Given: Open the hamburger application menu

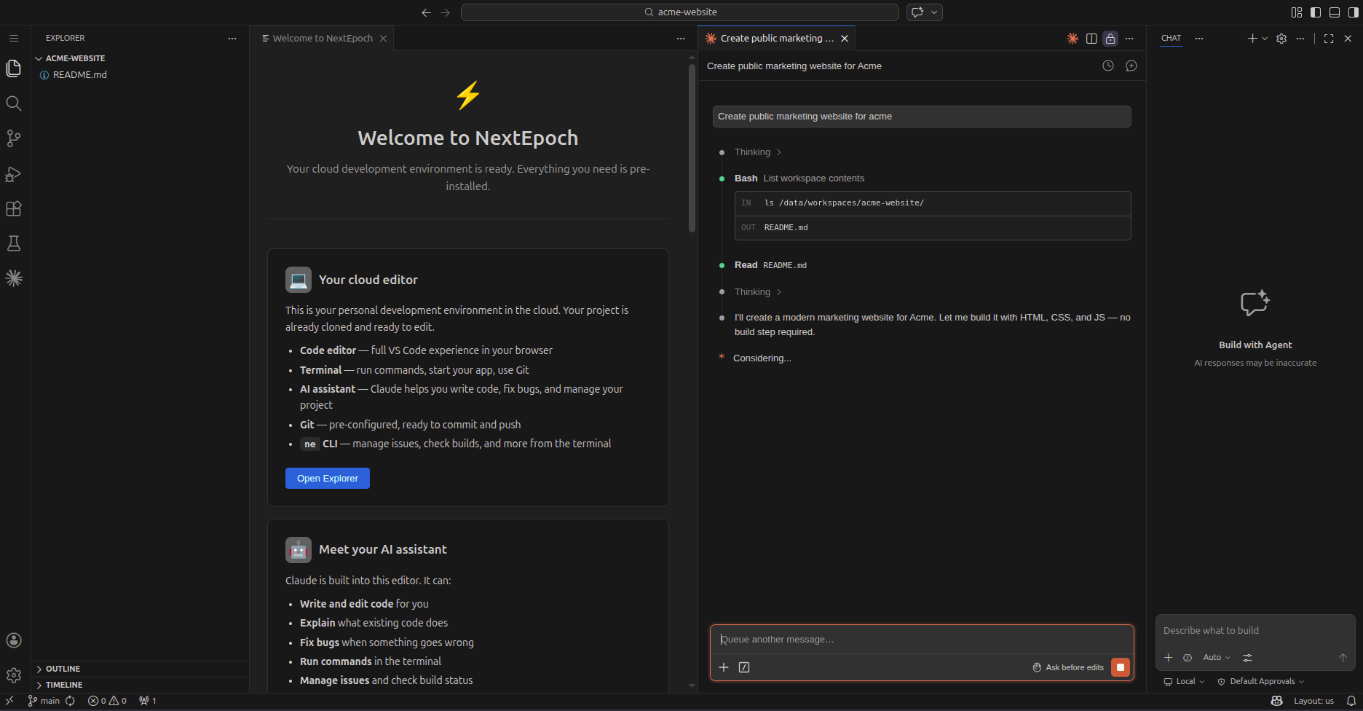Looking at the screenshot, I should [14, 38].
